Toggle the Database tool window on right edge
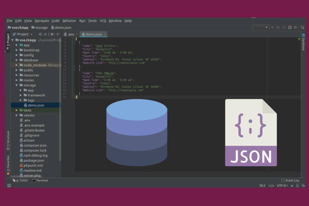Image resolution: width=309 pixels, height=206 pixels. pyautogui.click(x=303, y=42)
